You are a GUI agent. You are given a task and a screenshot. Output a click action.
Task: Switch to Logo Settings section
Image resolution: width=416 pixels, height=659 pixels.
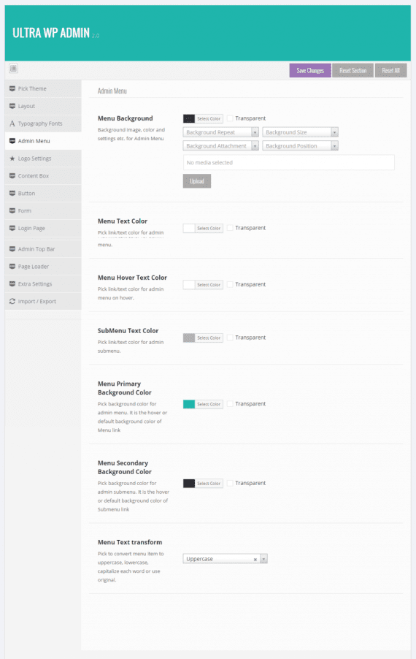pyautogui.click(x=43, y=159)
